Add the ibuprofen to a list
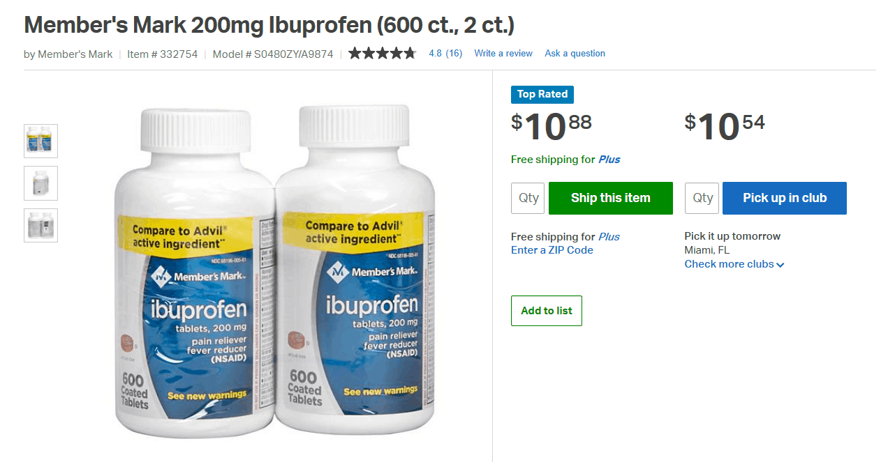Screen dimensions: 888x462 click(x=547, y=311)
